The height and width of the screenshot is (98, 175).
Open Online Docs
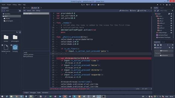point(124,11)
